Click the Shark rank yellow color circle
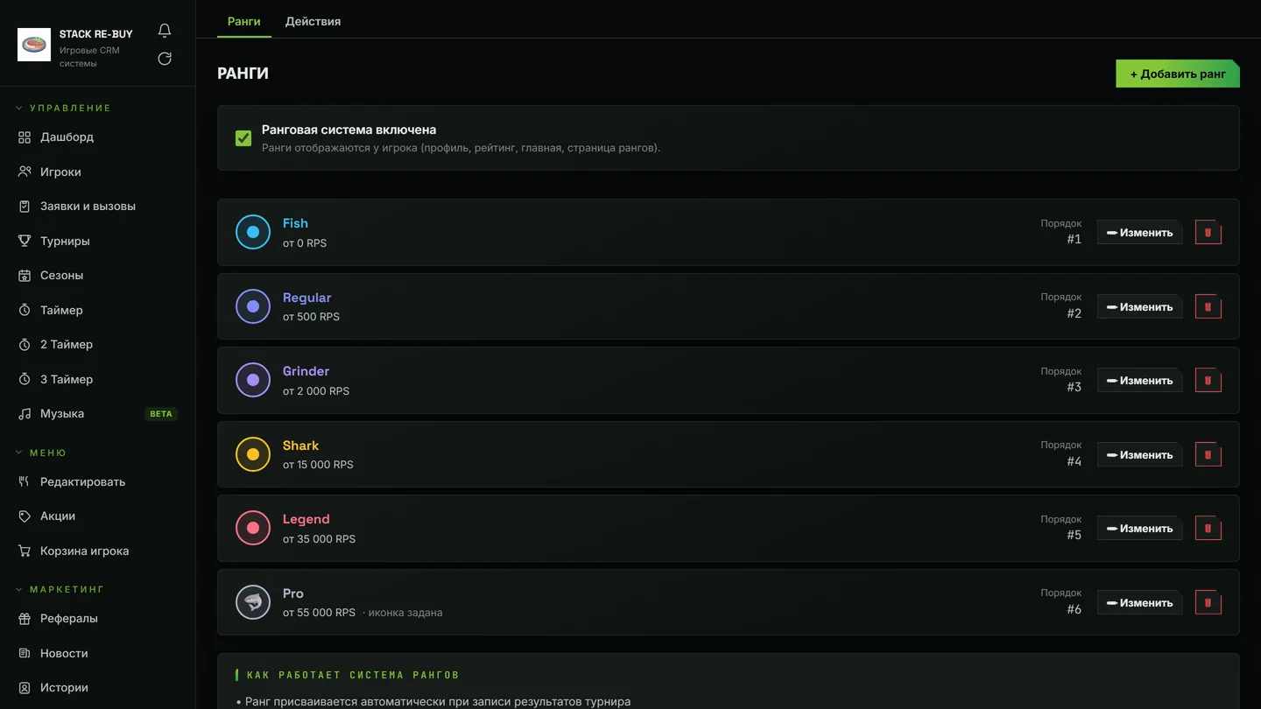This screenshot has height=709, width=1261. tap(253, 454)
